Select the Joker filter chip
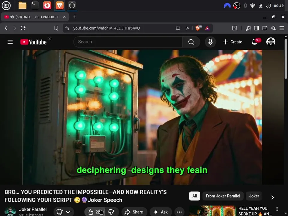 (x=254, y=196)
